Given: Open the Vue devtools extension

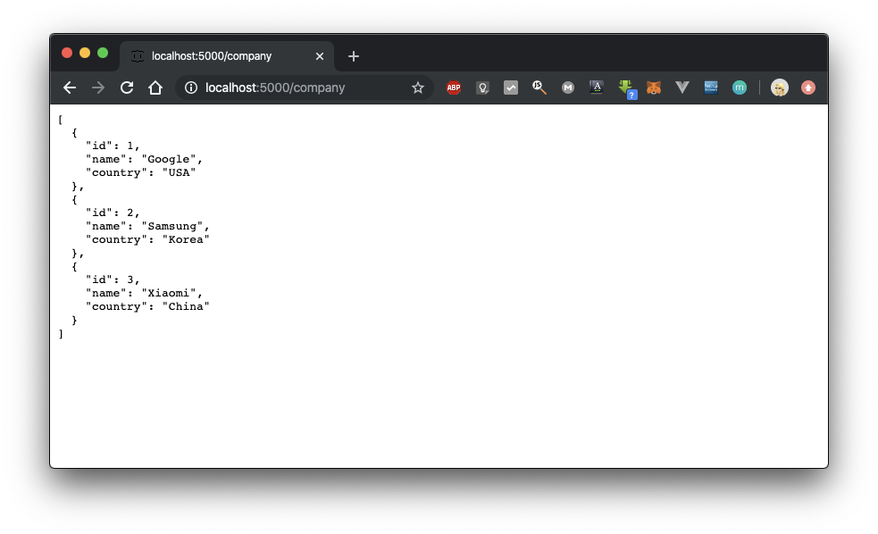Looking at the screenshot, I should click(682, 88).
